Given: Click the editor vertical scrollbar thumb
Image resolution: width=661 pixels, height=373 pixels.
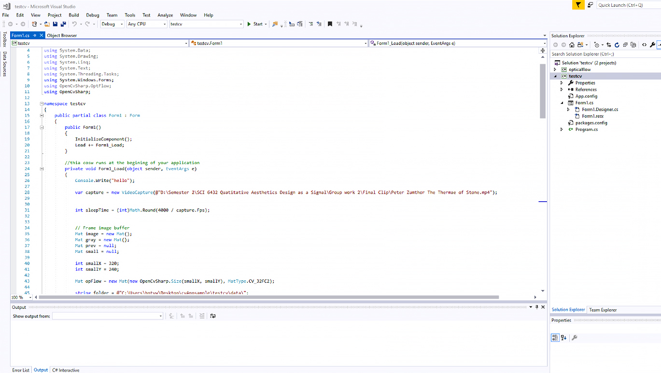Looking at the screenshot, I should [x=543, y=91].
